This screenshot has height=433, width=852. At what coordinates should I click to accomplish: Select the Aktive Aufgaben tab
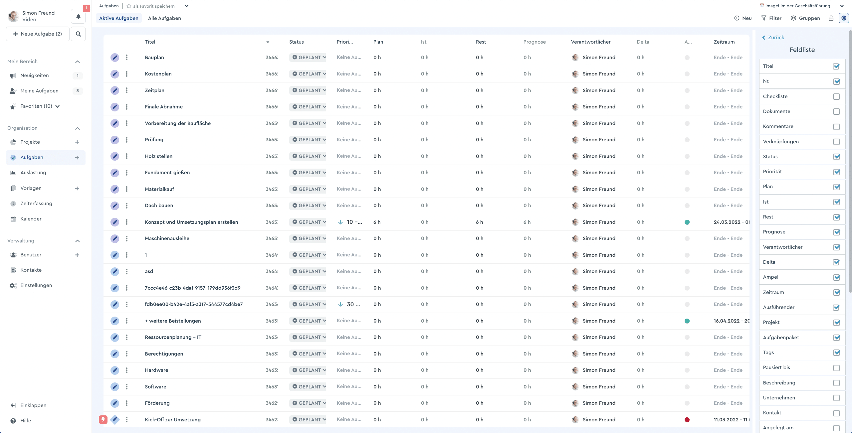(119, 18)
